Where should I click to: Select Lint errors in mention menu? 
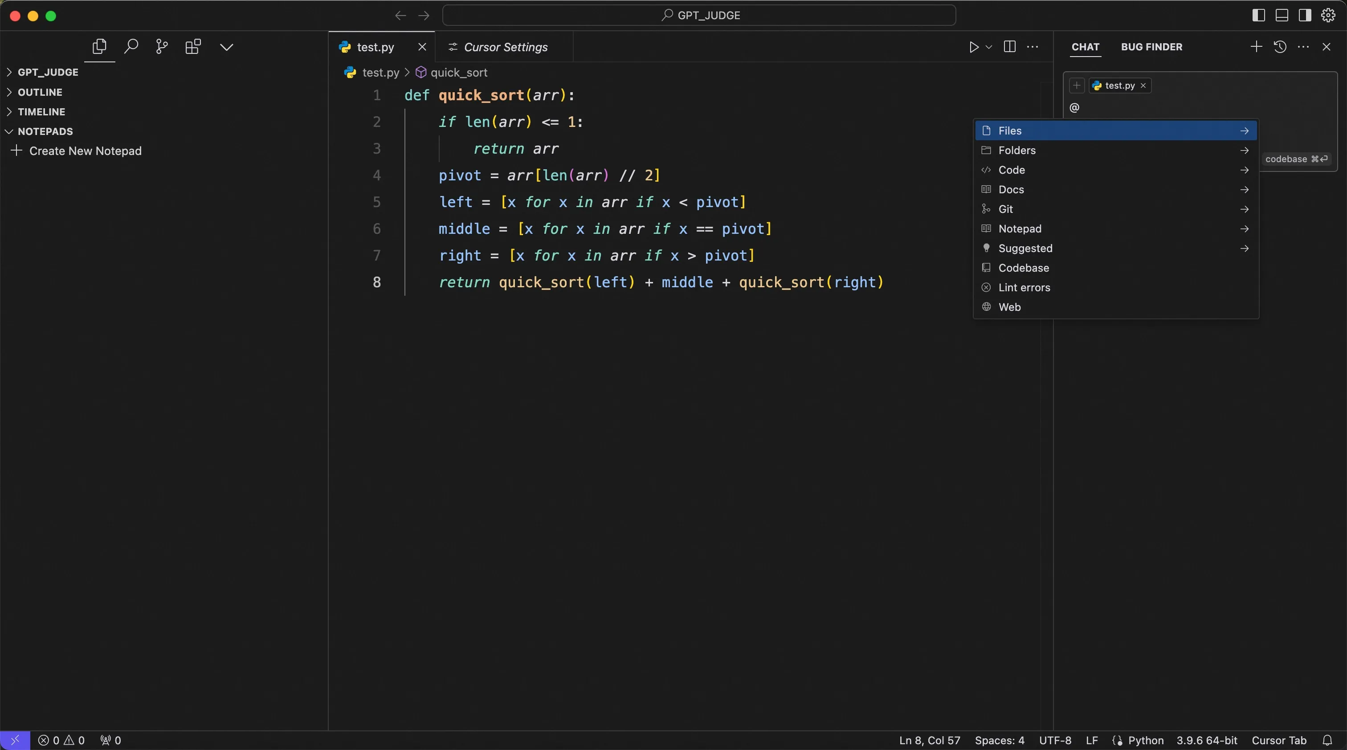tap(1115, 287)
